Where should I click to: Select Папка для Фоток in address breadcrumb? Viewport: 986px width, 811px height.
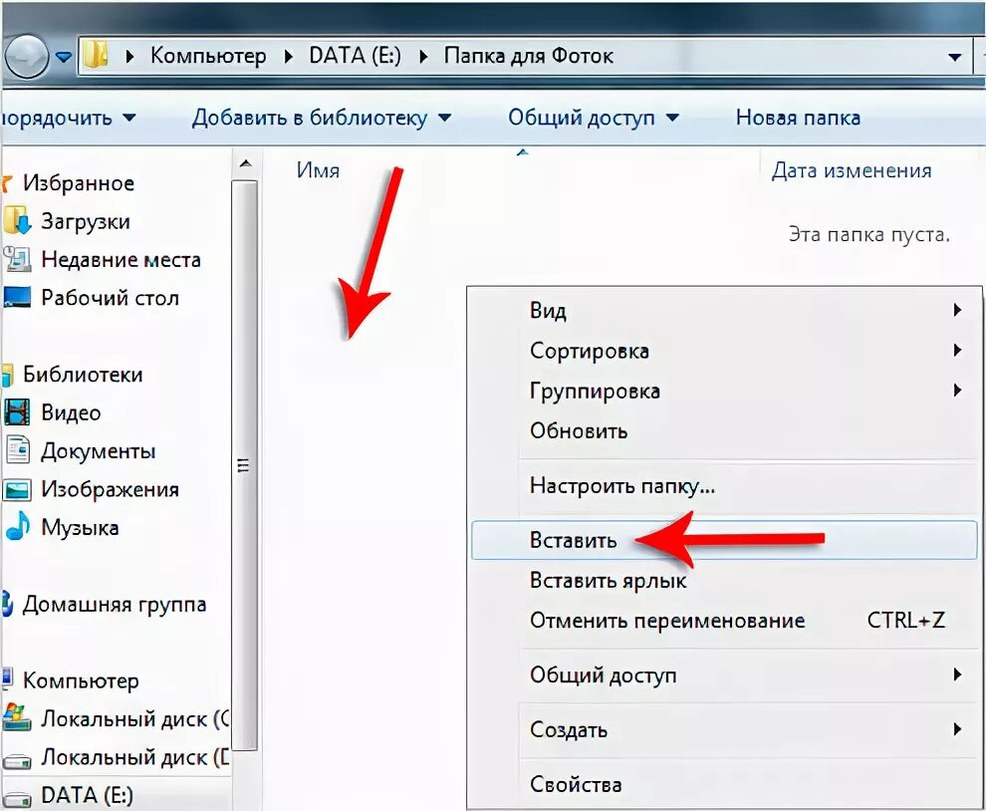[528, 56]
